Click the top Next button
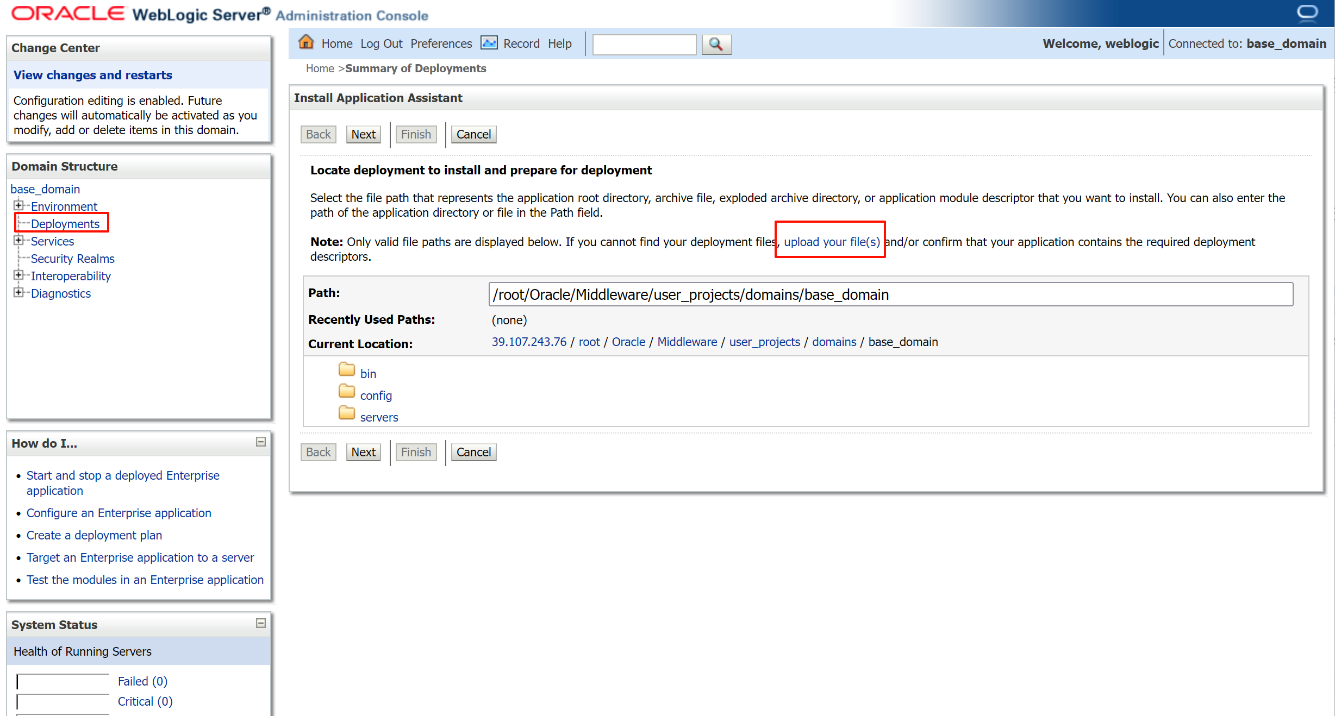The image size is (1335, 716). coord(363,134)
